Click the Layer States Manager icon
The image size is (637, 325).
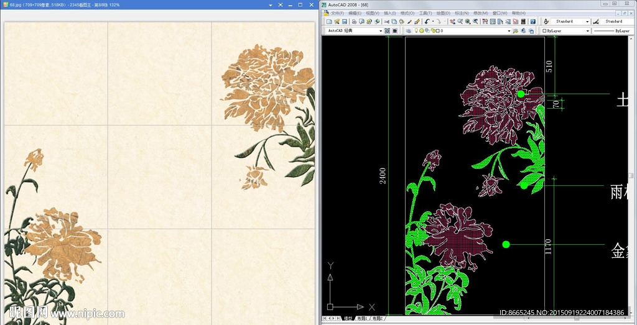[531, 31]
